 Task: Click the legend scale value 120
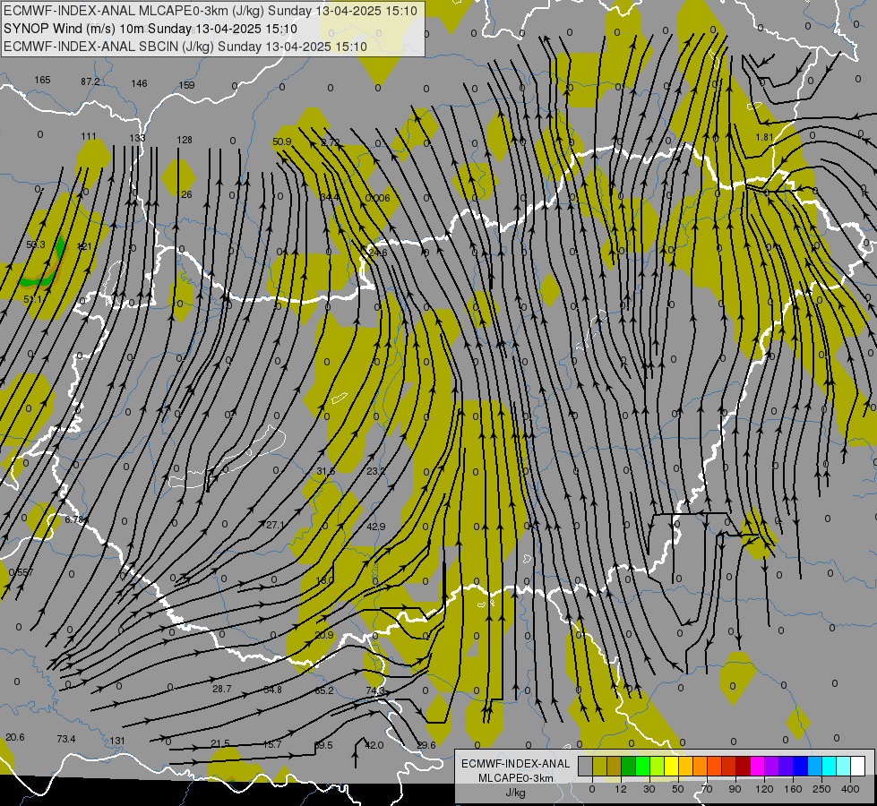pos(764,789)
